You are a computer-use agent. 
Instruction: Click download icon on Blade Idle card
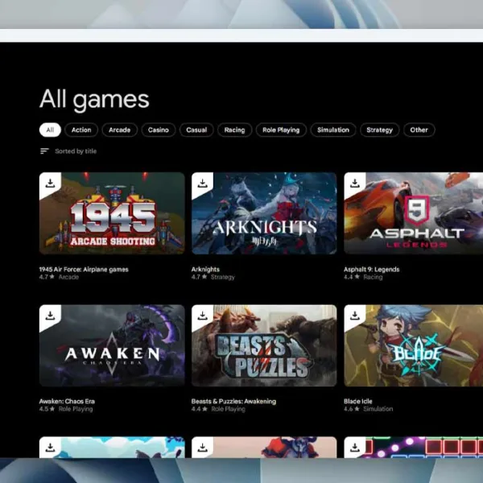(355, 316)
